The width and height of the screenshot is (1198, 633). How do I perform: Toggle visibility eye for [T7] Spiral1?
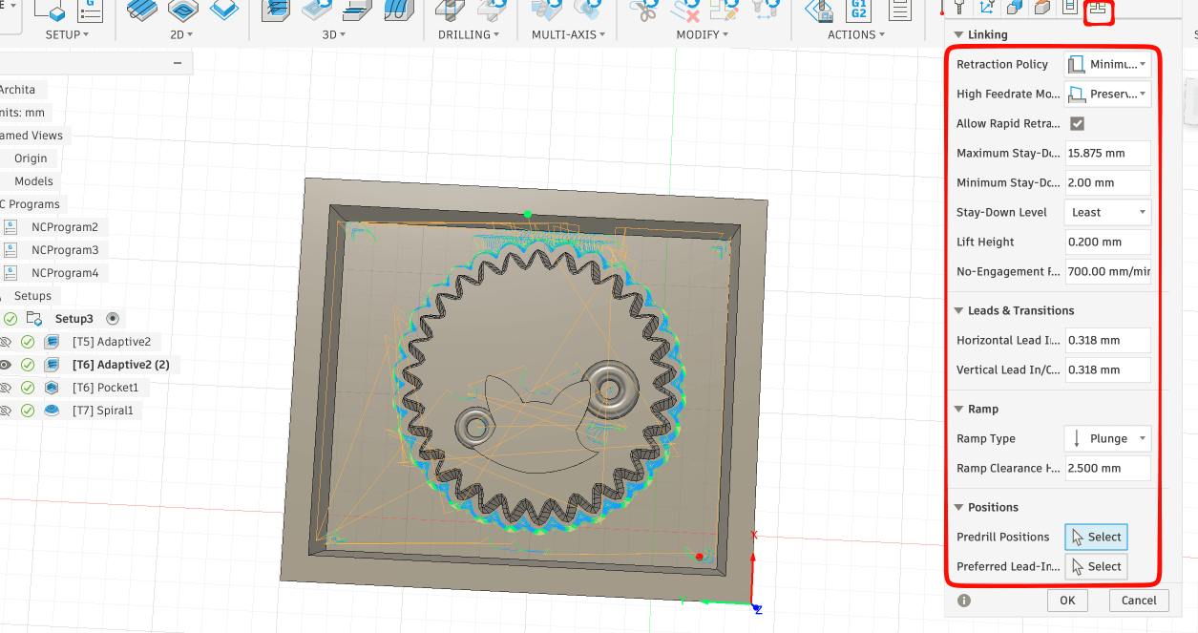4,411
